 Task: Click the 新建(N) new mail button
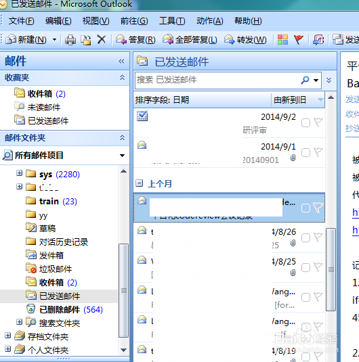click(26, 40)
